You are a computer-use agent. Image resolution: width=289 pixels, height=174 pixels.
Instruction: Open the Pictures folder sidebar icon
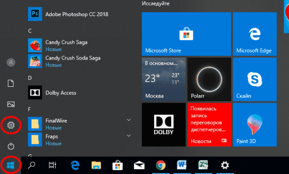click(x=11, y=104)
